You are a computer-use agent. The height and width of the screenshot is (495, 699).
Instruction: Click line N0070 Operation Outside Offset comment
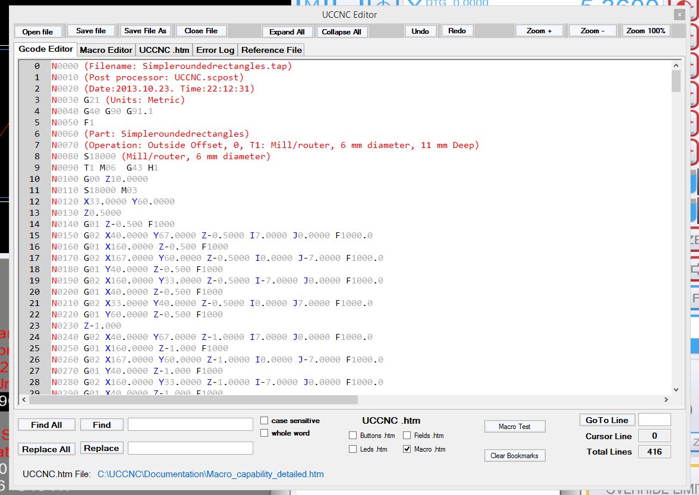point(265,145)
